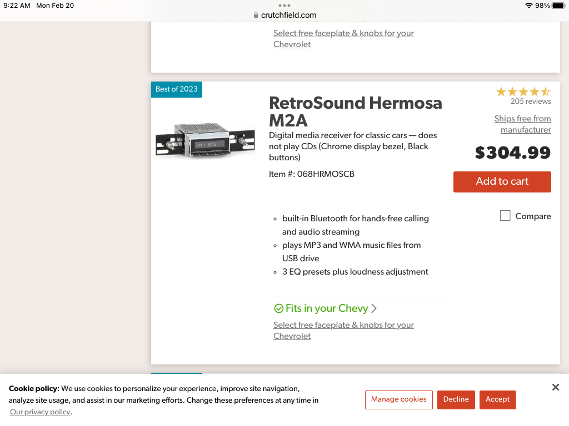The width and height of the screenshot is (569, 426).
Task: Accept the cookie policy
Action: (x=497, y=399)
